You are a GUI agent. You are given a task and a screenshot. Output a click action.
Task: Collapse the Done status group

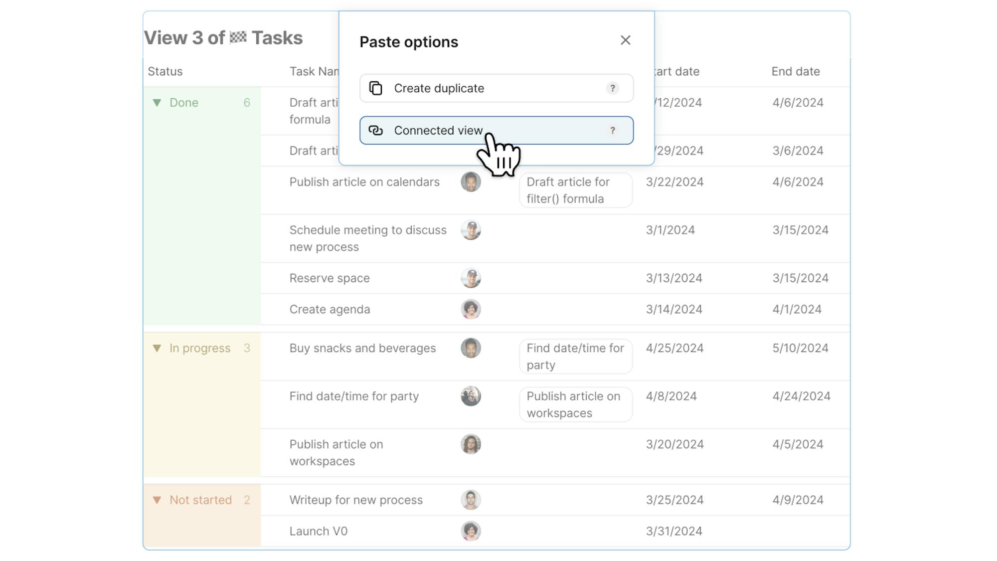click(157, 103)
